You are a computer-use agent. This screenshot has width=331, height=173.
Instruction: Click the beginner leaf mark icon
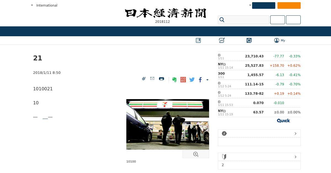pos(224,157)
